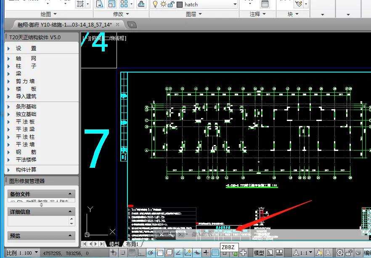Open the hatch layer dropdown list

pyautogui.click(x=235, y=5)
